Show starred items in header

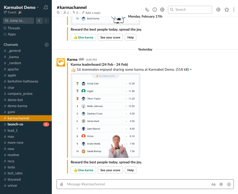coord(226,10)
